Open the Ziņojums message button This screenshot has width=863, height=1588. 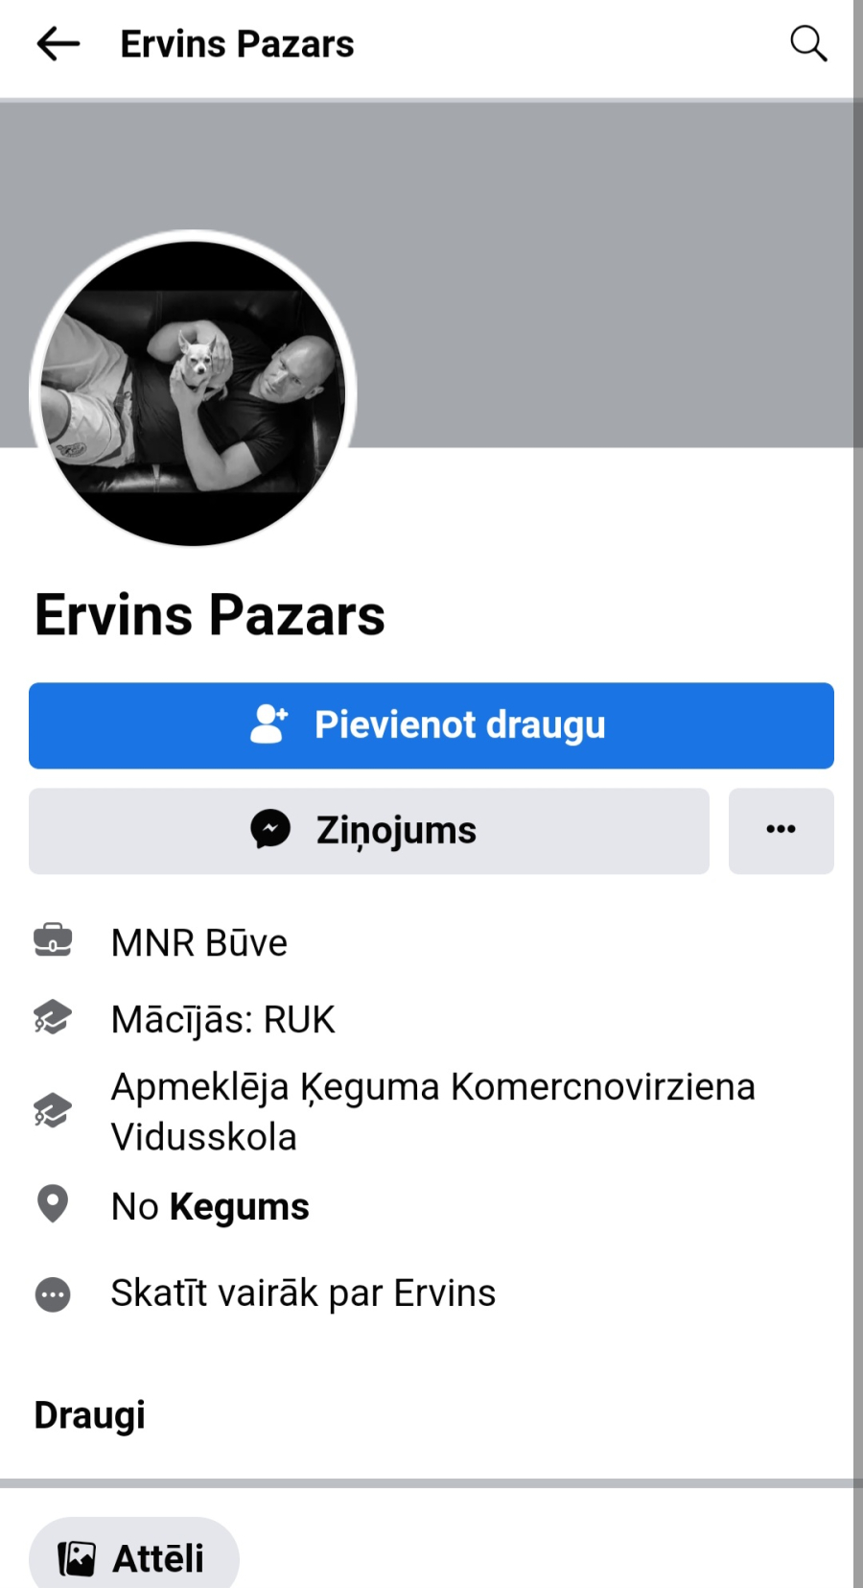click(x=369, y=831)
